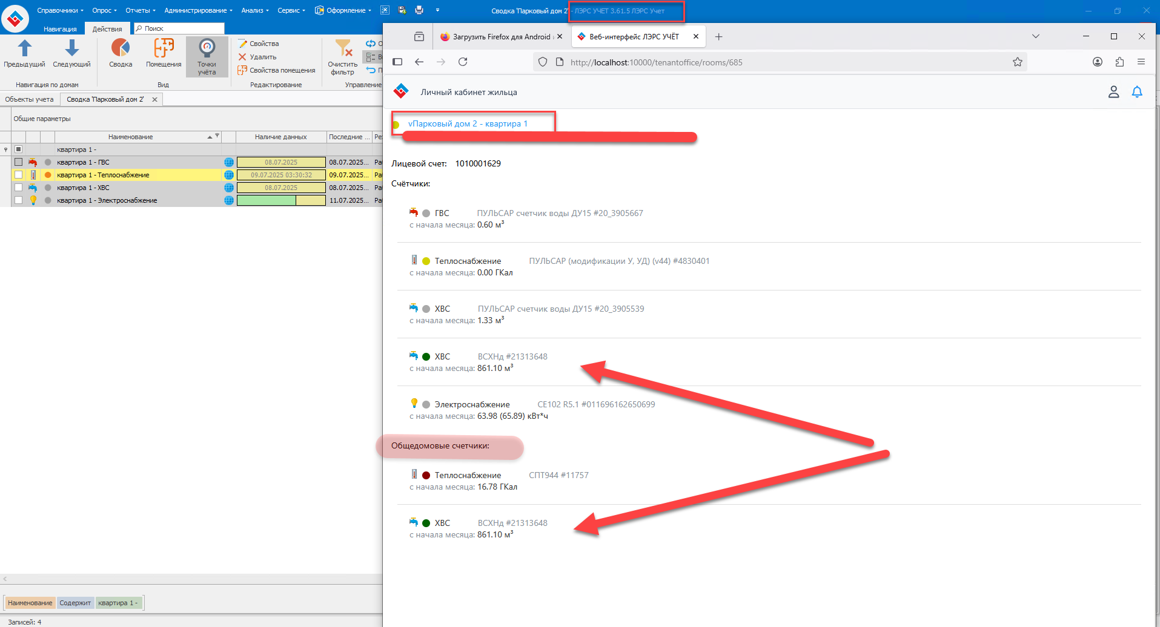Screen dimensions: 1160x627
Task: Click Свойства помещения in the ribbon
Action: [282, 70]
